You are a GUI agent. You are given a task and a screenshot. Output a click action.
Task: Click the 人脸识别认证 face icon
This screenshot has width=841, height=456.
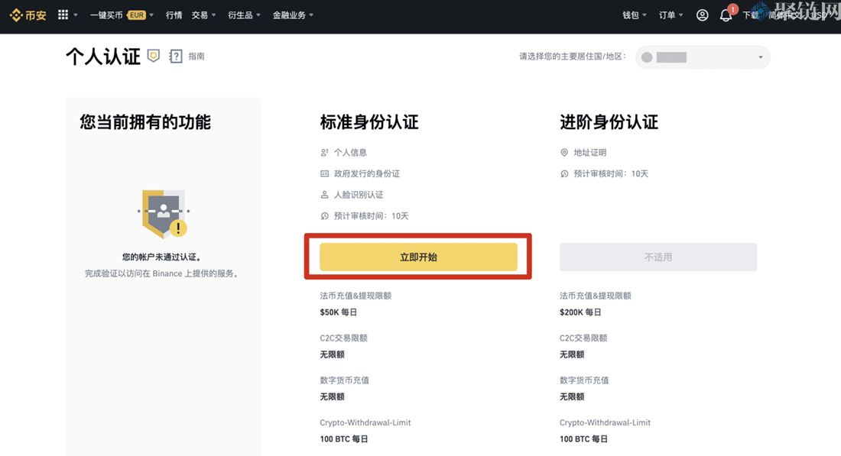click(x=324, y=195)
